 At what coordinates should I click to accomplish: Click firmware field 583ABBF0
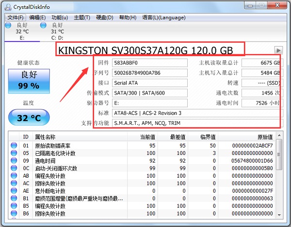(150, 63)
